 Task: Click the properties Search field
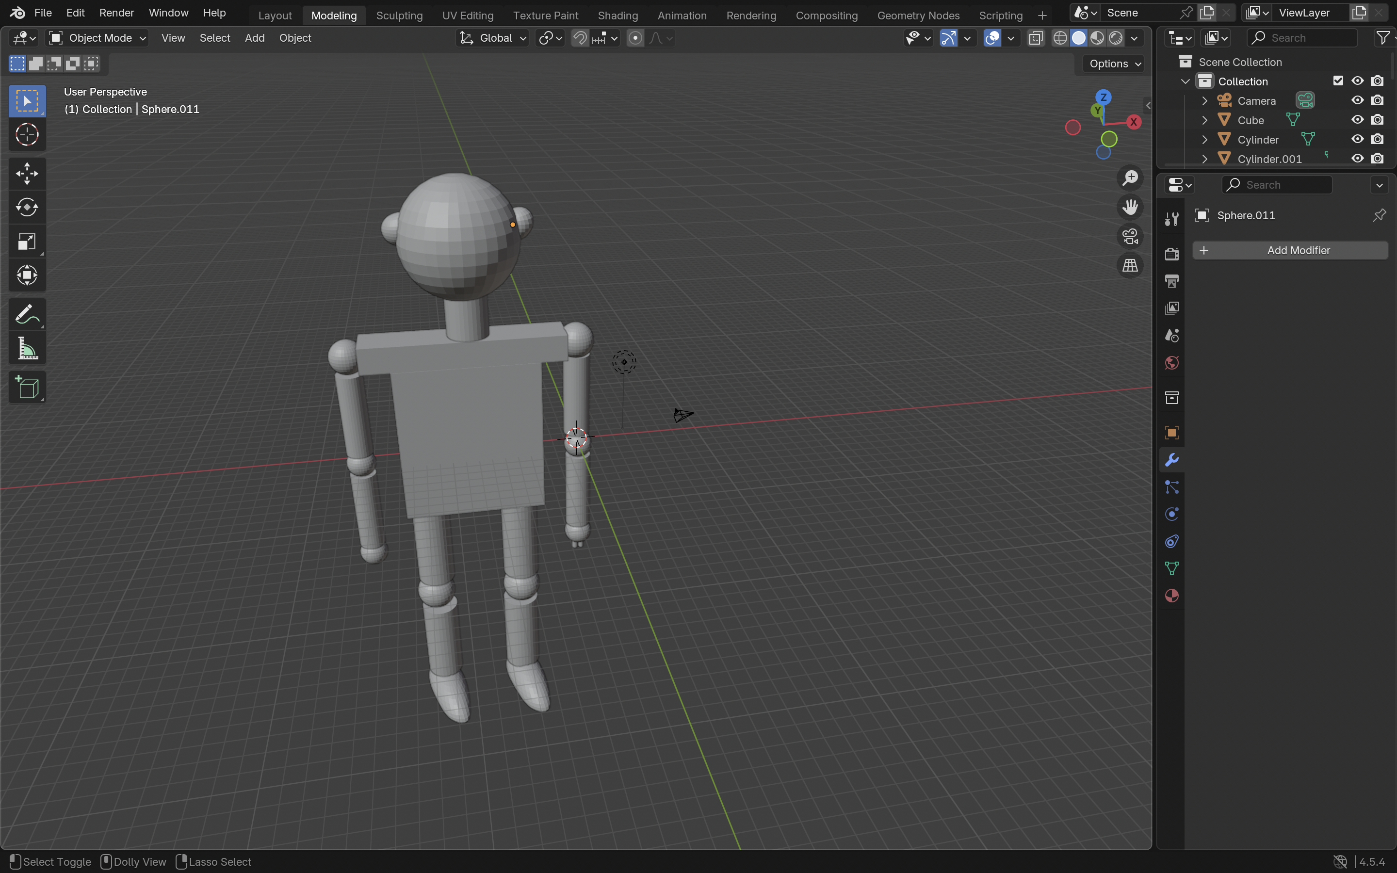click(1277, 185)
